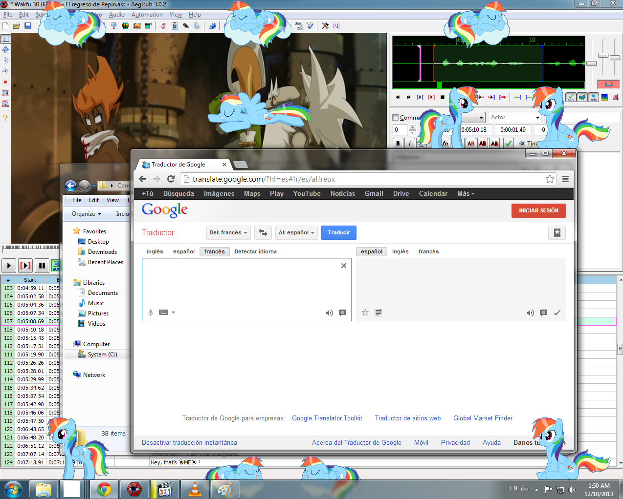The width and height of the screenshot is (623, 499).
Task: Toggle bold with the B button in Aegisub
Action: (398, 143)
